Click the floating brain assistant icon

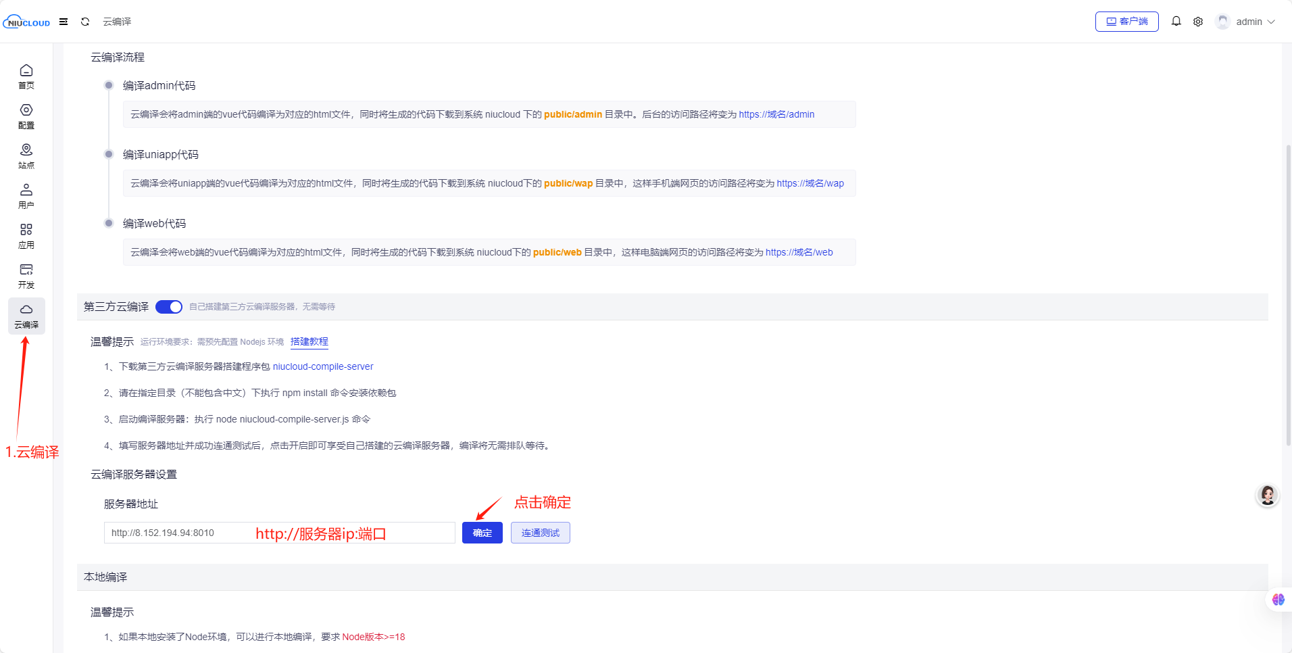click(x=1278, y=600)
